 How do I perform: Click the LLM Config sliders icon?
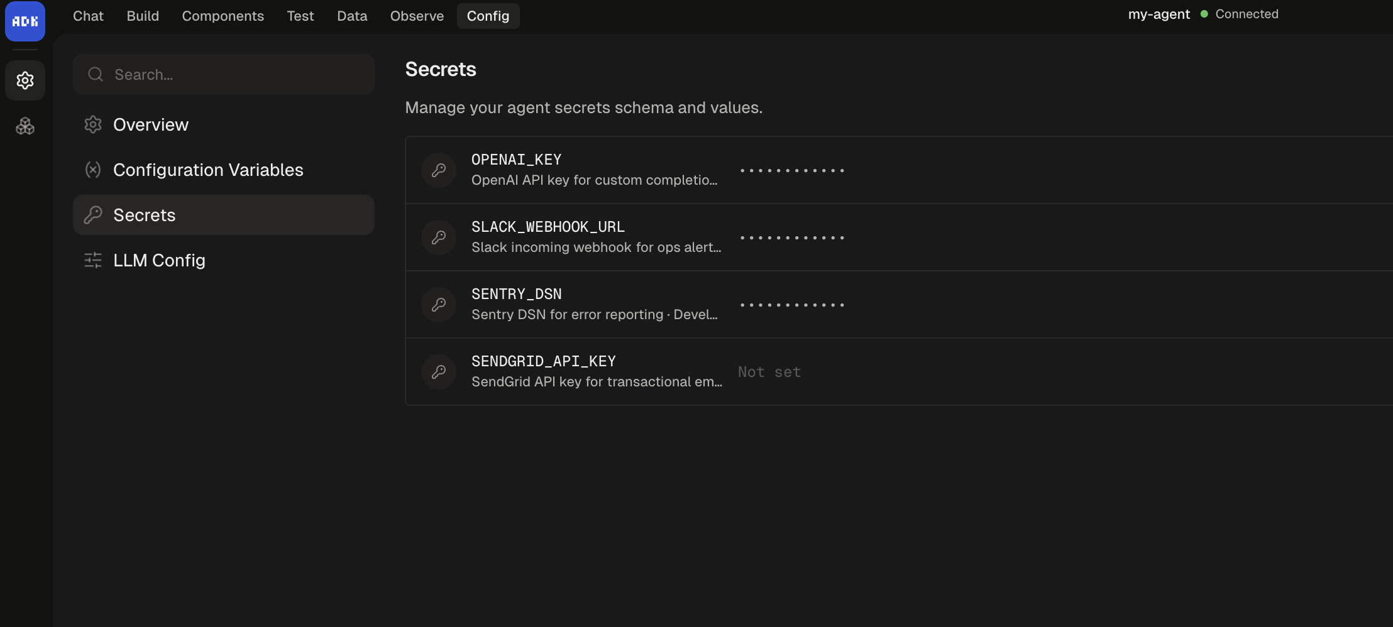[x=93, y=260]
